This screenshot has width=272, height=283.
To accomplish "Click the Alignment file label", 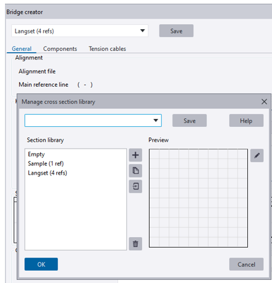I will tap(37, 71).
